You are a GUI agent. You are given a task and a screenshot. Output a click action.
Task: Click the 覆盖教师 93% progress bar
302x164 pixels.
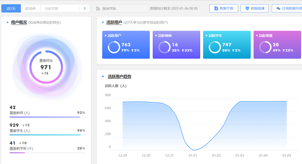47,117
